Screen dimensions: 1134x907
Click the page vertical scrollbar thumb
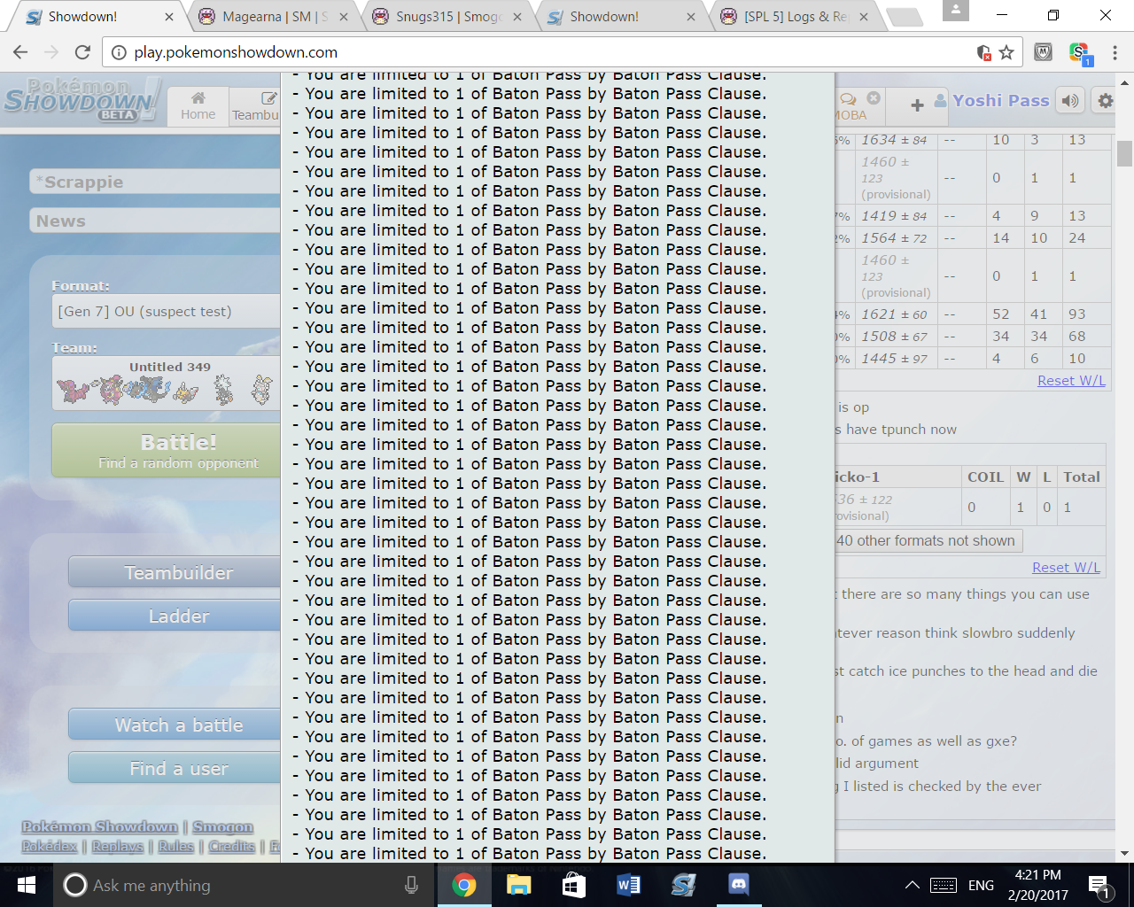click(x=1125, y=153)
